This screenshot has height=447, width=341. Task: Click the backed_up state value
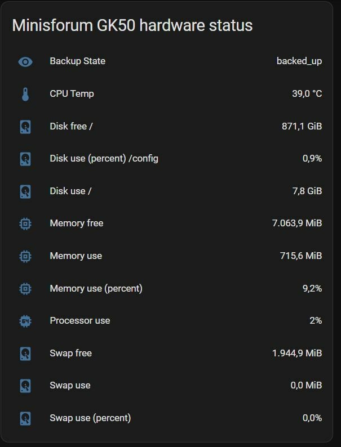(299, 61)
